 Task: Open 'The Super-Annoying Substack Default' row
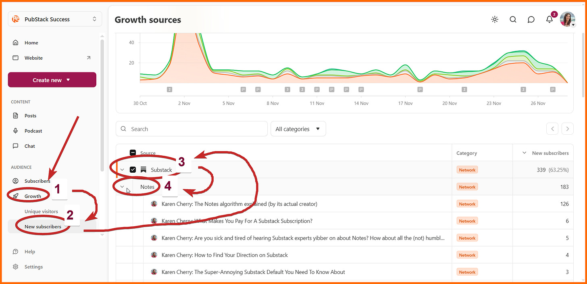(253, 272)
